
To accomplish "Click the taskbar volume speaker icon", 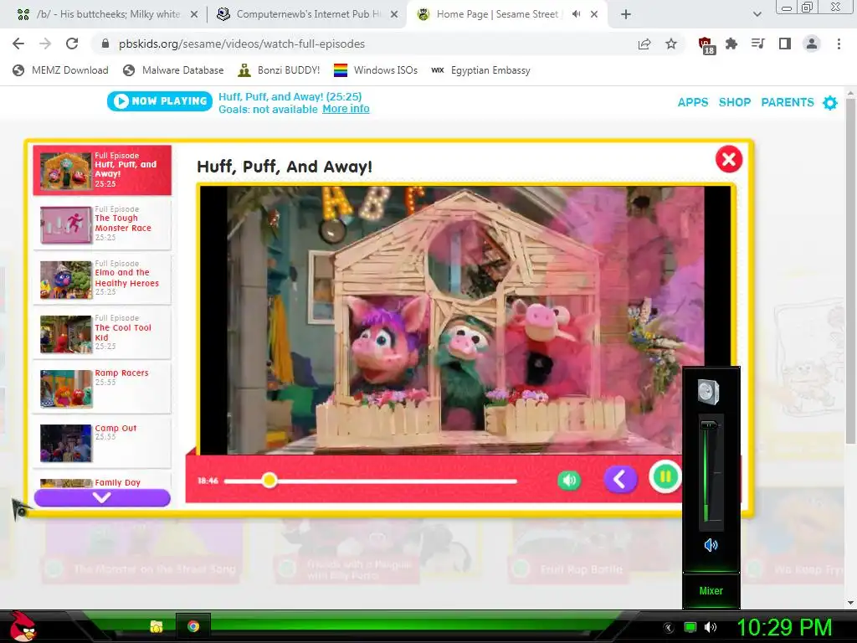I will coord(711,627).
